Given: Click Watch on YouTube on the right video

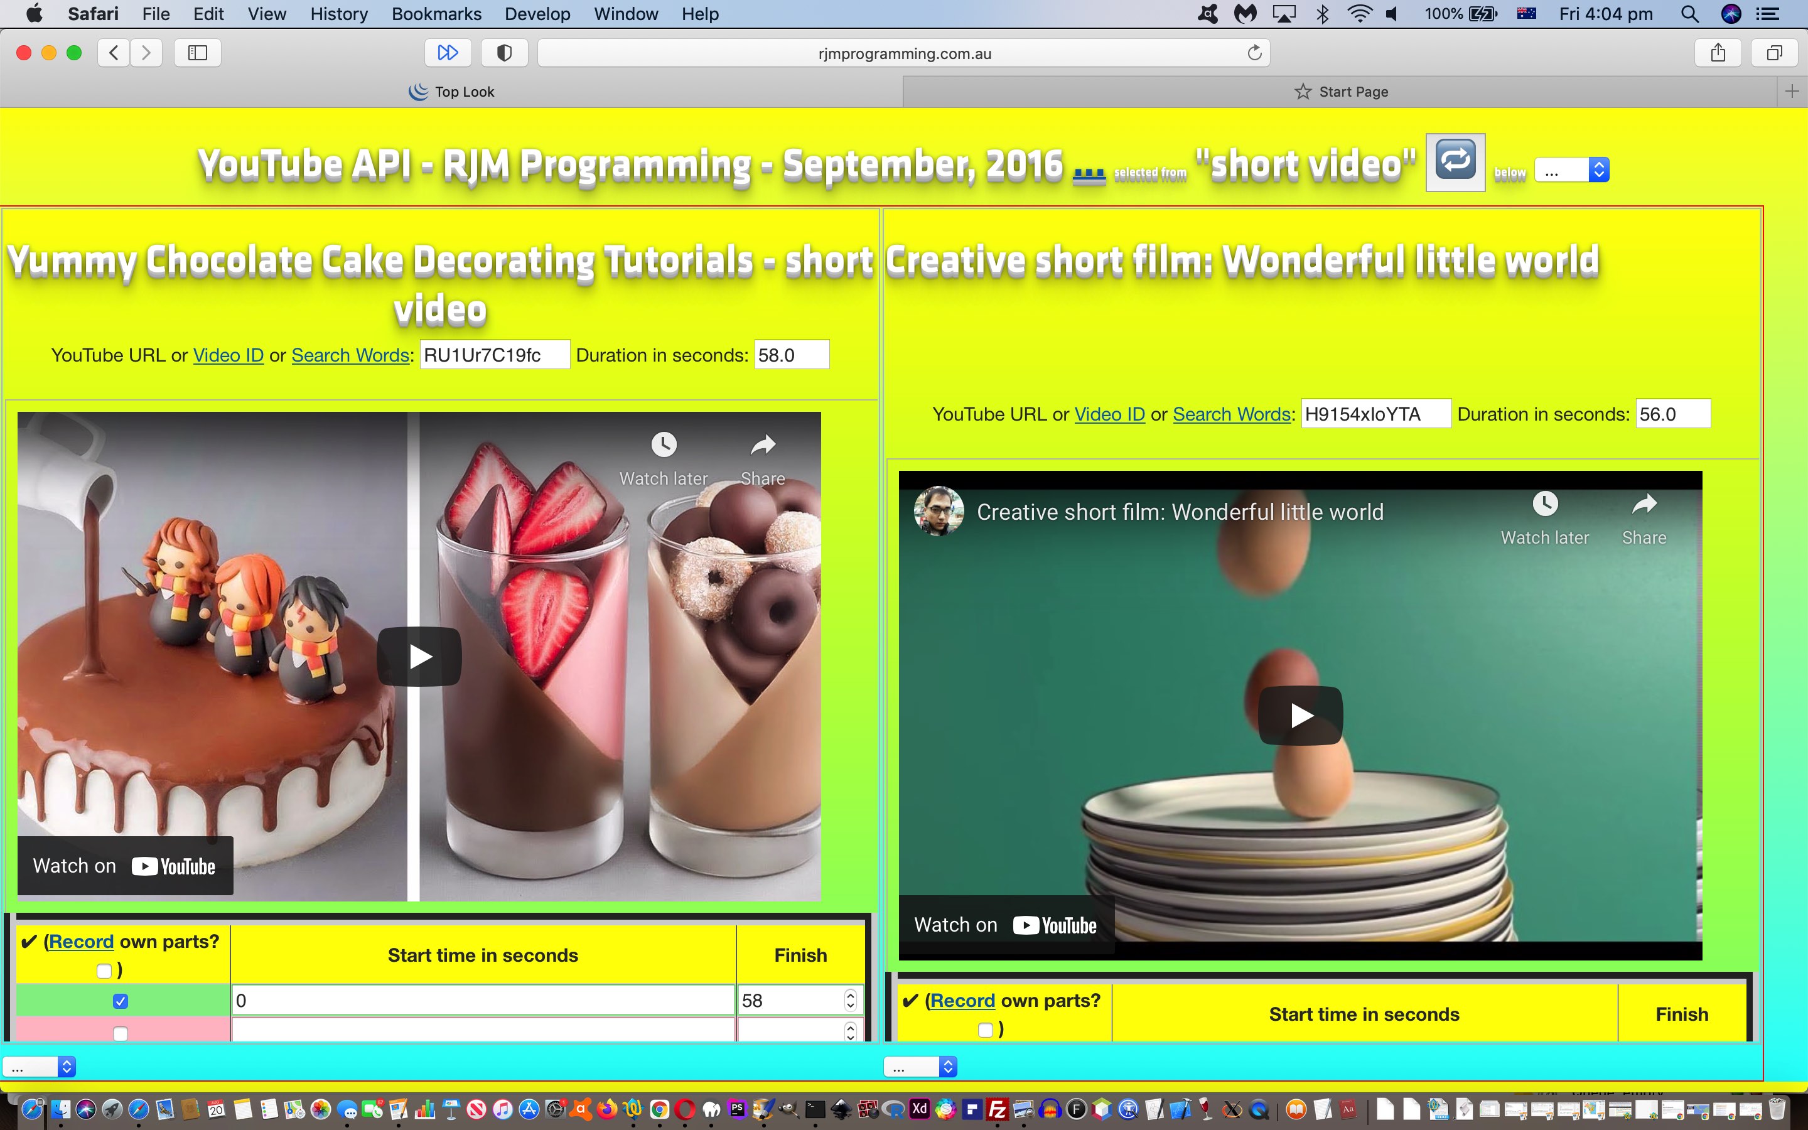Looking at the screenshot, I should click(1006, 925).
